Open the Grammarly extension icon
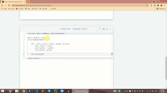This screenshot has width=167, height=93. 155,5
